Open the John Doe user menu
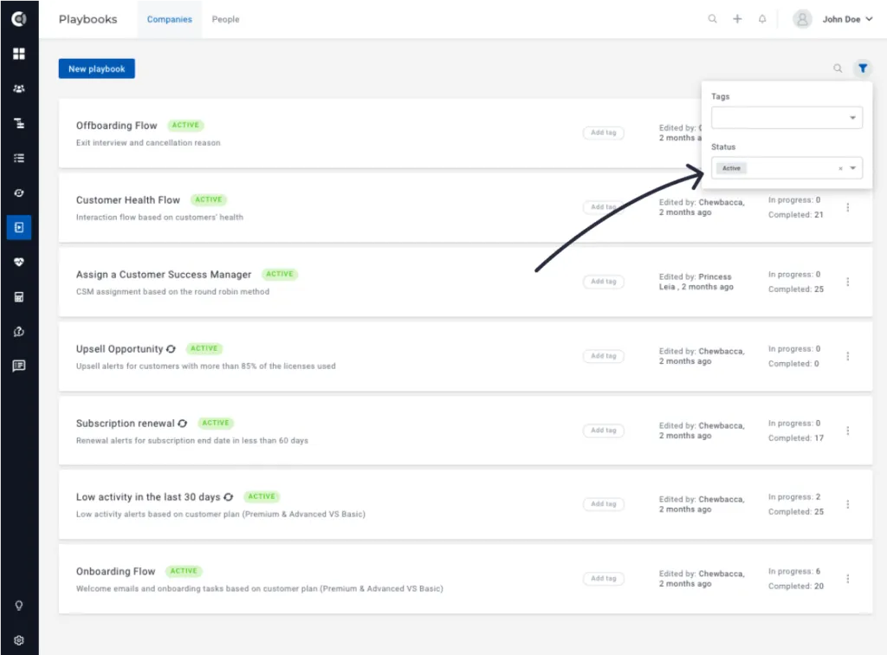 click(847, 19)
